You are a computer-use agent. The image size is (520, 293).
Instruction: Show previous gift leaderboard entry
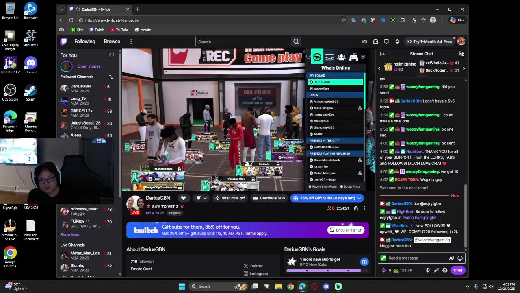point(379,68)
